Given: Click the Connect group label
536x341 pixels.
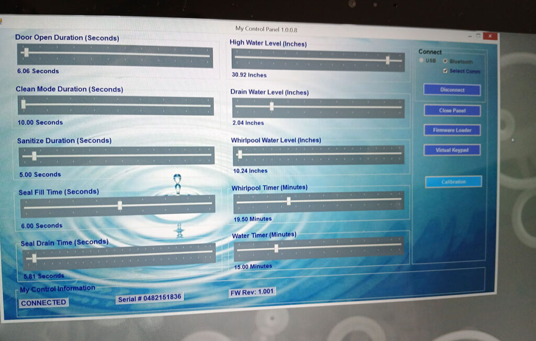Looking at the screenshot, I should coord(430,52).
